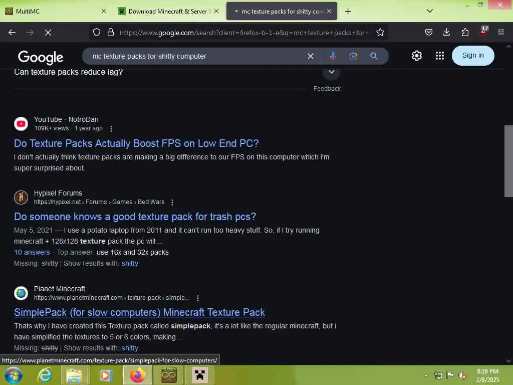Select the mc texture packs search tab

coord(282,11)
